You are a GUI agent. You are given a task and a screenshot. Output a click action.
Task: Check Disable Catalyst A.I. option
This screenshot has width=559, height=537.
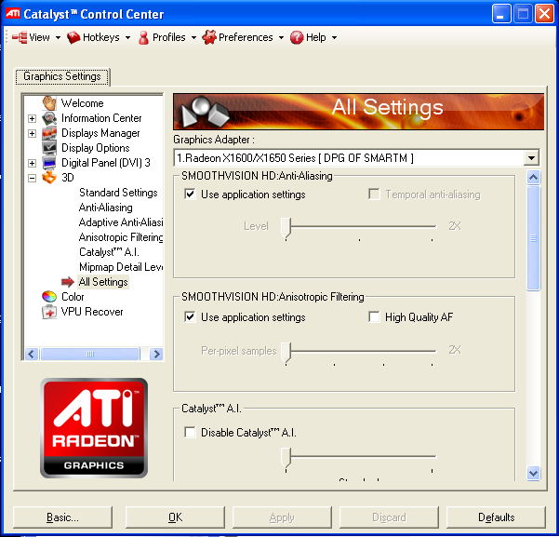(x=191, y=432)
